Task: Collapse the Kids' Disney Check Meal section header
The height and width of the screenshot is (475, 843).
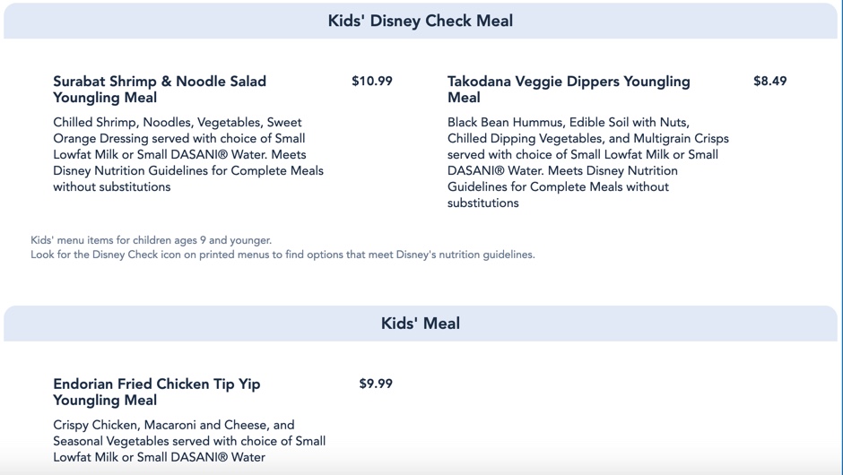Action: tap(420, 21)
